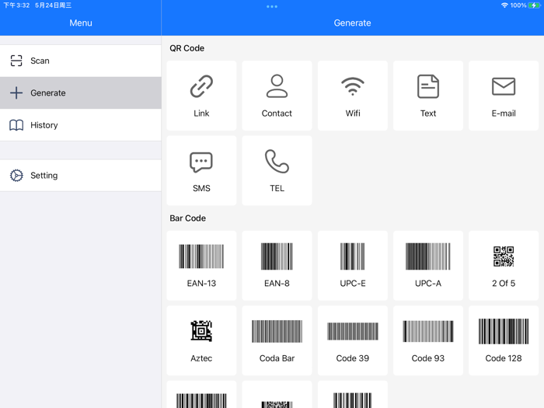Select Generate in the sidebar menu
This screenshot has height=408, width=544.
[81, 93]
